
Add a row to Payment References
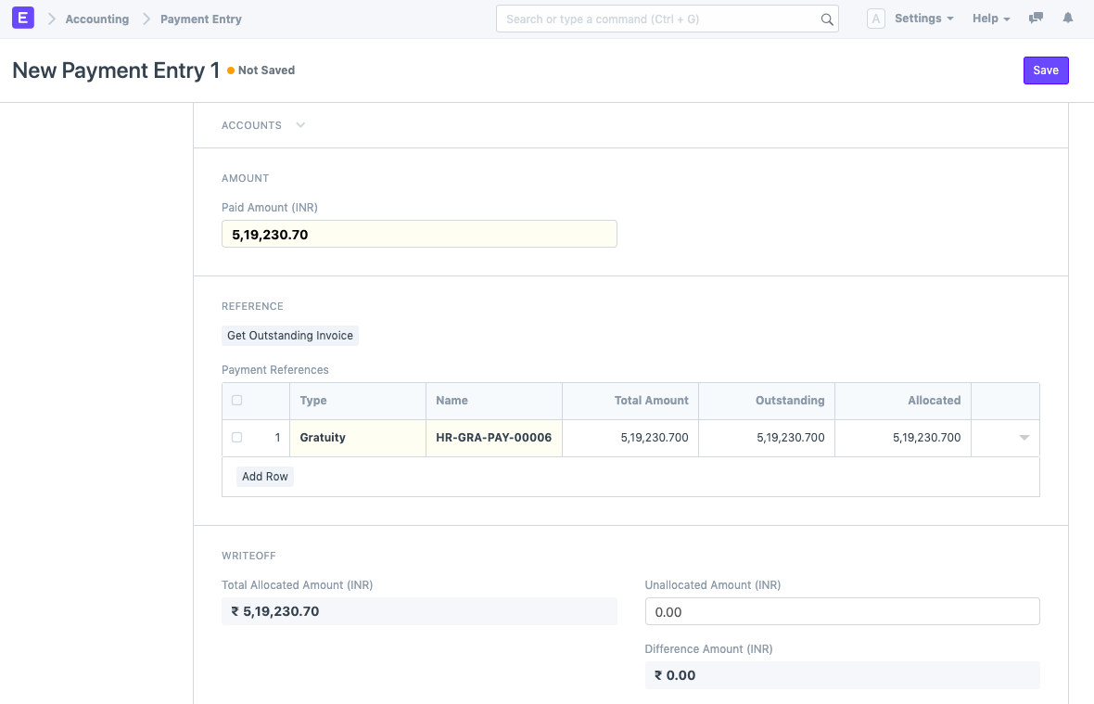coord(264,476)
